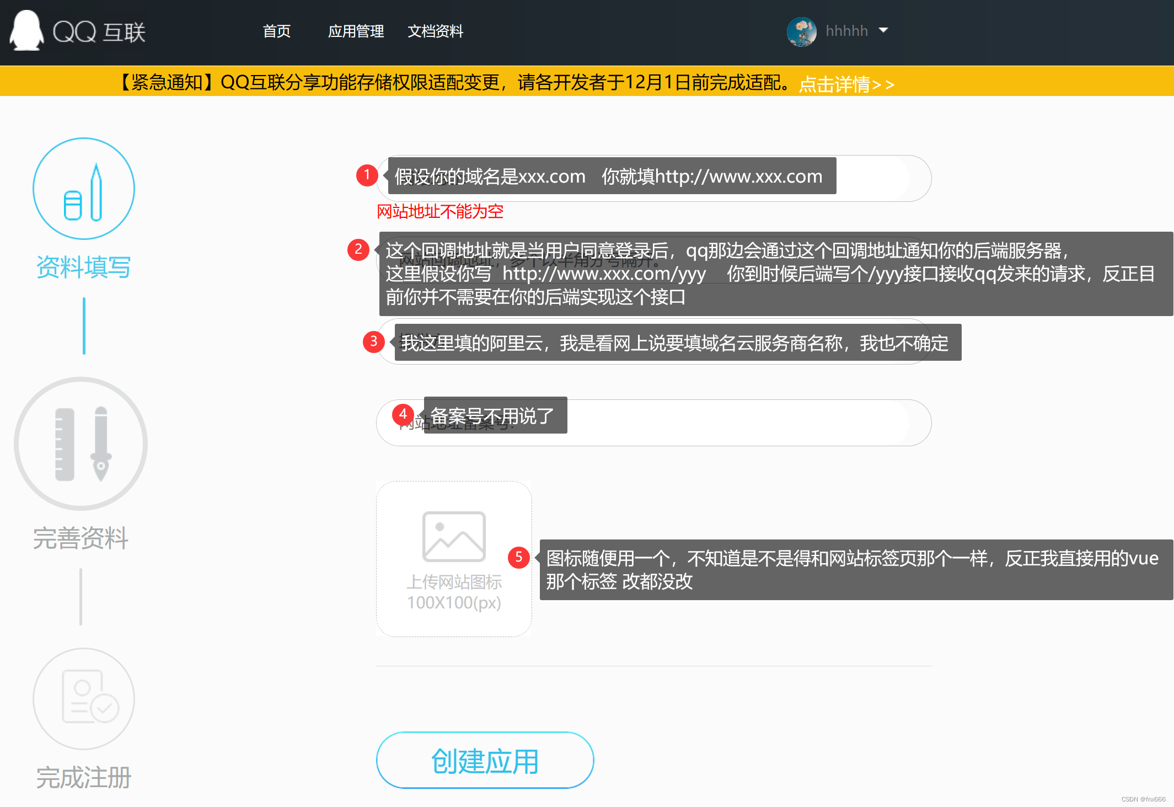The width and height of the screenshot is (1174, 807).
Task: Click the 创建应用 button
Action: tap(485, 760)
